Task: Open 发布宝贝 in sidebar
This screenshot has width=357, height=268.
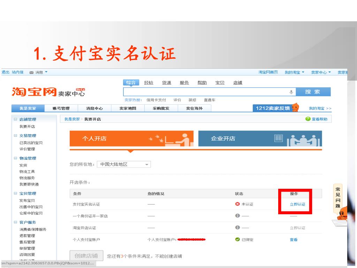Action: (27, 201)
